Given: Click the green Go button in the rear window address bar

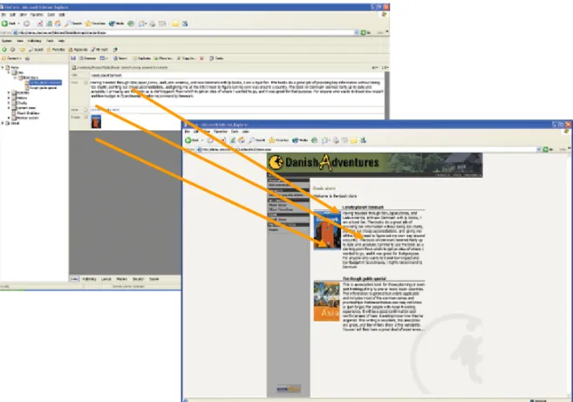Looking at the screenshot, I should (363, 32).
